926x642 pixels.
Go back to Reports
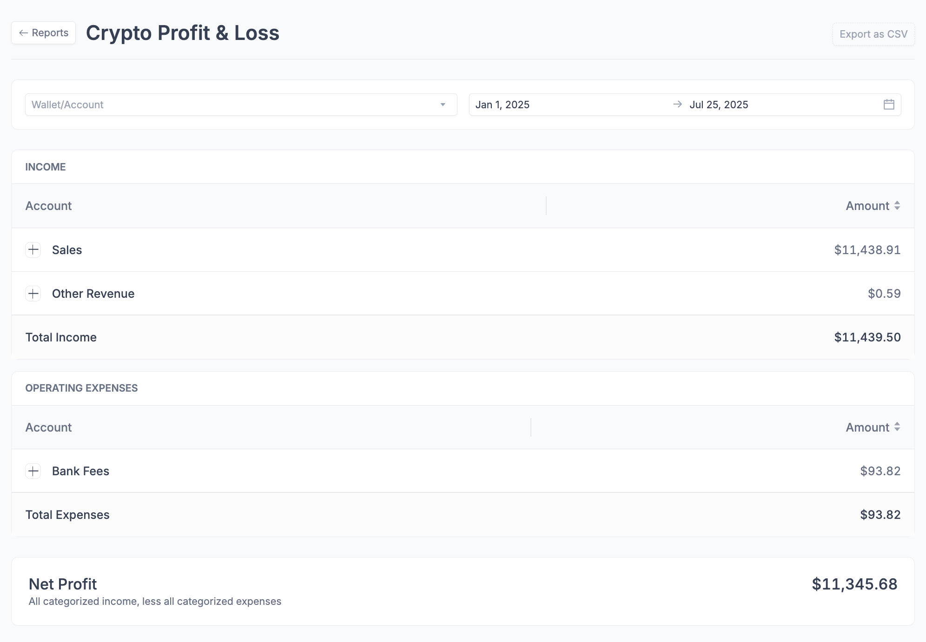click(x=44, y=33)
